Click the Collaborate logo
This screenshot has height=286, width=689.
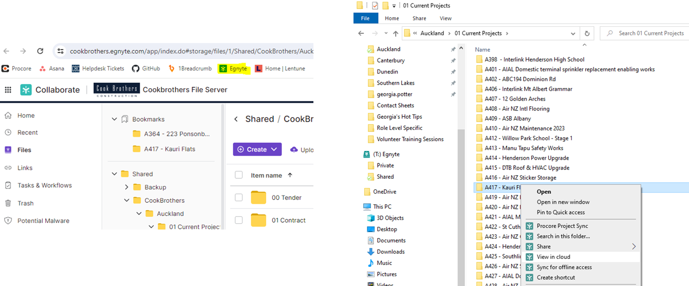(50, 90)
